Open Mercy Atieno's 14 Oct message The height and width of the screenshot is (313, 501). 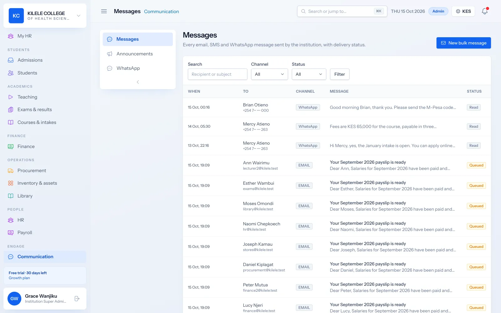tap(337, 126)
